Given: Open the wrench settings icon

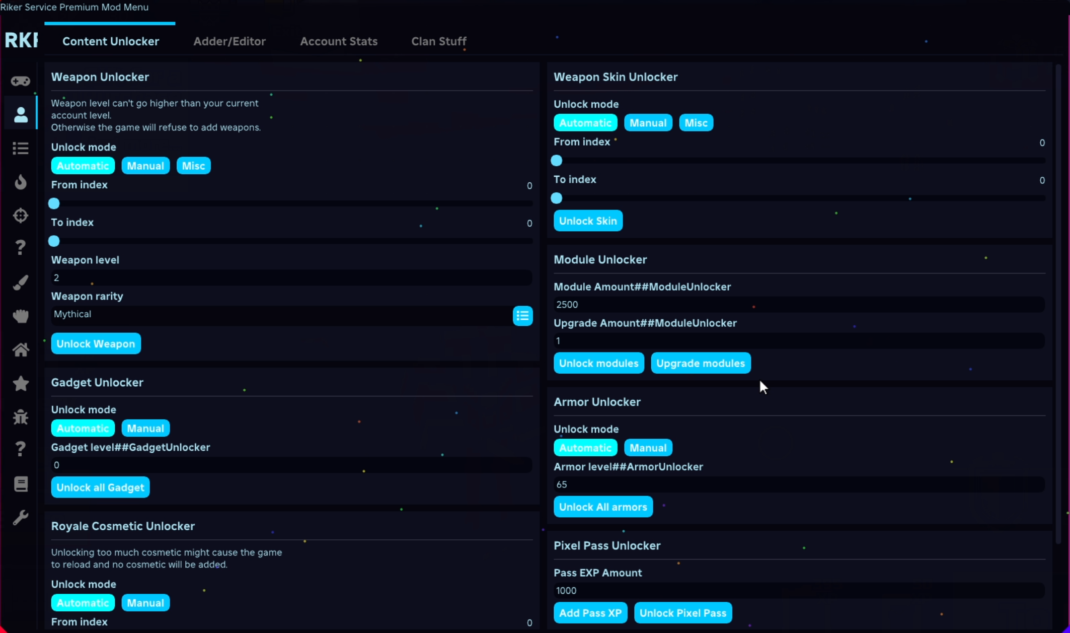Looking at the screenshot, I should 21,518.
